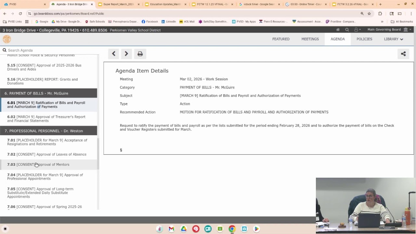The image size is (416, 234).
Task: Open site search magnifier in header
Action: (x=347, y=30)
